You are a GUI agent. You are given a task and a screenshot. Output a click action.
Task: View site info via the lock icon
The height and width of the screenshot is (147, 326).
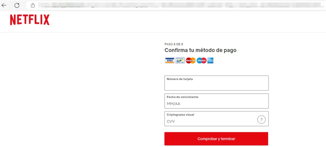pos(33,5)
